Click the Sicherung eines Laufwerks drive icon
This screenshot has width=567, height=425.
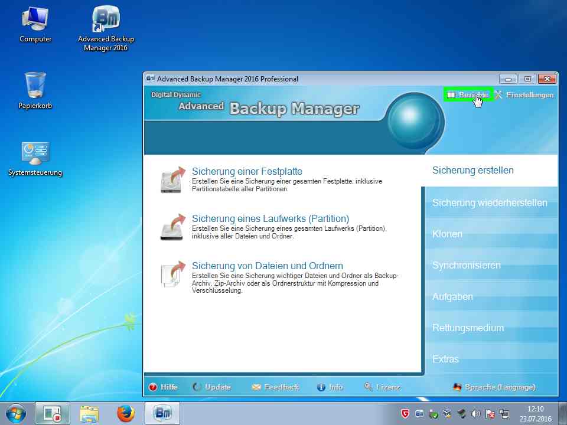pyautogui.click(x=172, y=227)
